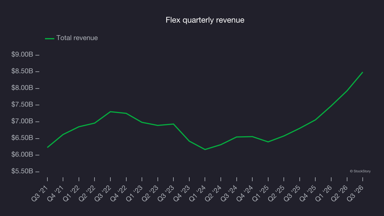
Task: Click the Q1 '25 x-axis label
Action: click(x=261, y=193)
